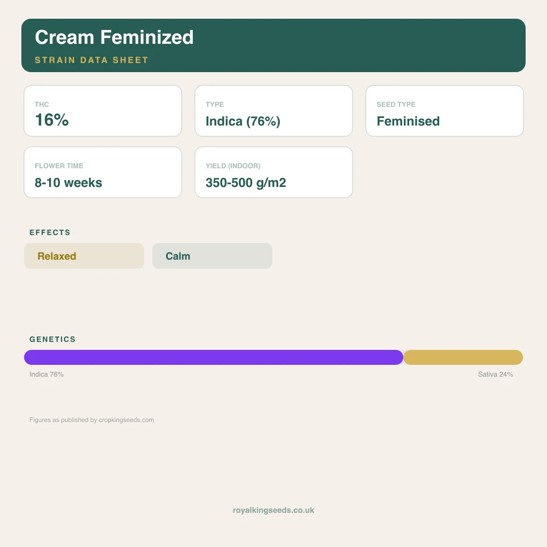Open the Flower Time 8-10 weeks card

[x=103, y=173]
